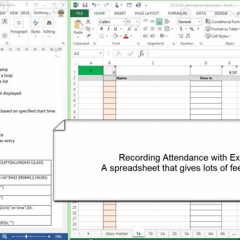The height and width of the screenshot is (240, 240).
Task: Switch to the INSERT ribbon tab
Action: pos(120,13)
